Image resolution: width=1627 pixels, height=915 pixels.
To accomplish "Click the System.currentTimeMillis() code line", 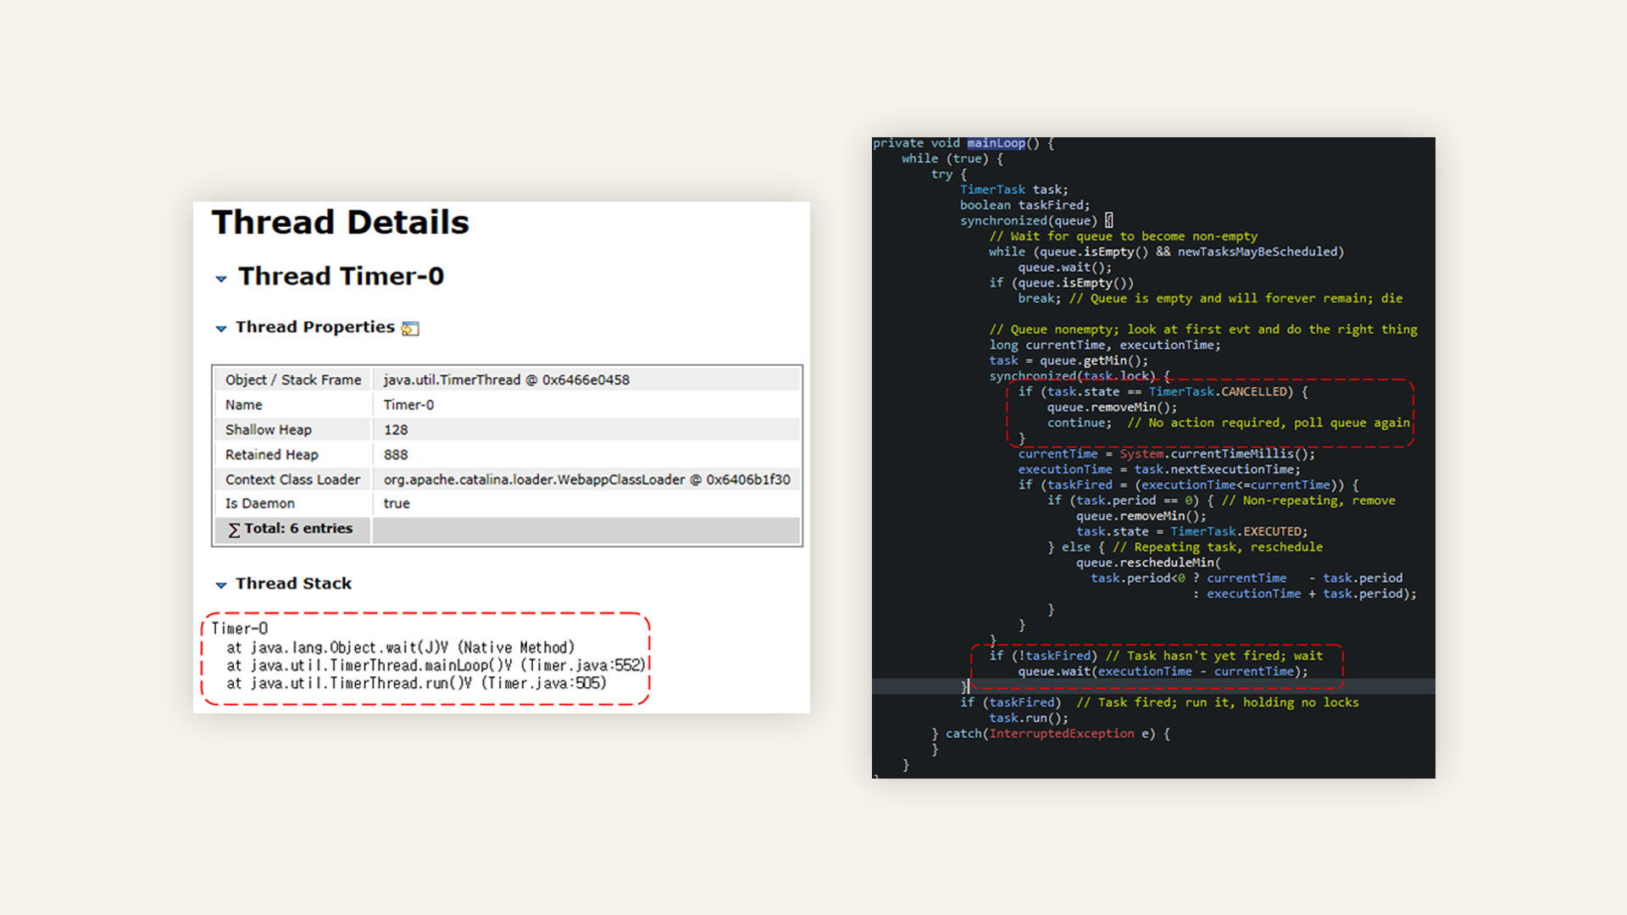I will (x=1166, y=454).
